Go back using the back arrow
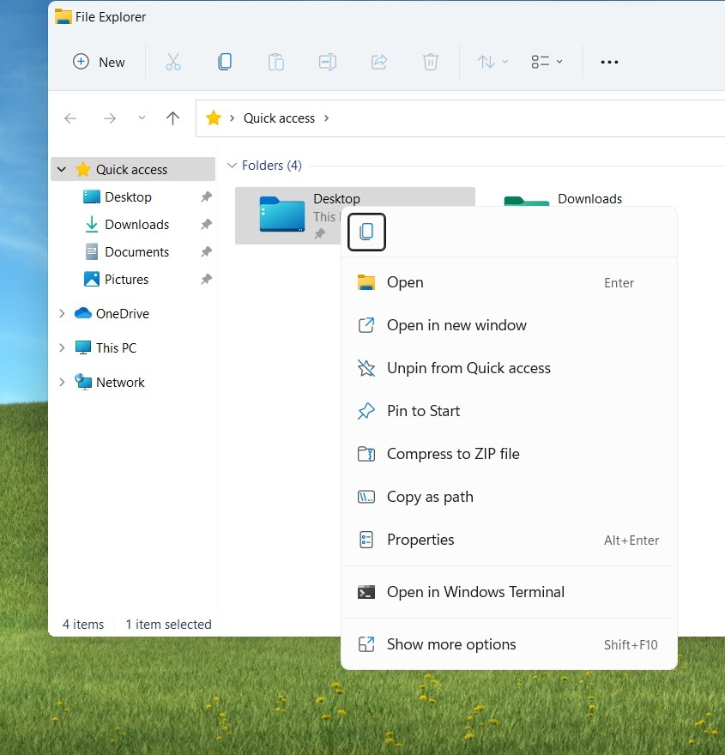 (70, 118)
